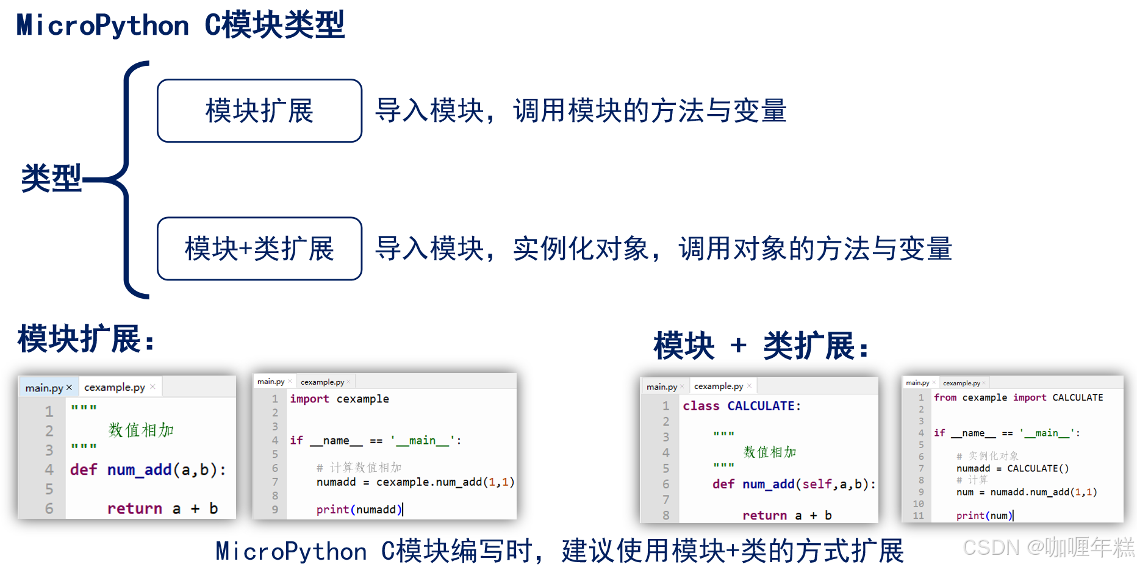Click 'if __name__' line in rightmost editor

coord(1006,433)
